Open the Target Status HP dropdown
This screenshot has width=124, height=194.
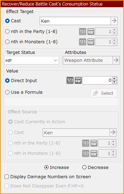tap(31, 60)
